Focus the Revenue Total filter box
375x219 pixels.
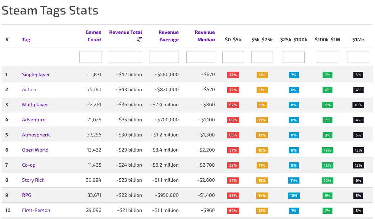pos(126,57)
